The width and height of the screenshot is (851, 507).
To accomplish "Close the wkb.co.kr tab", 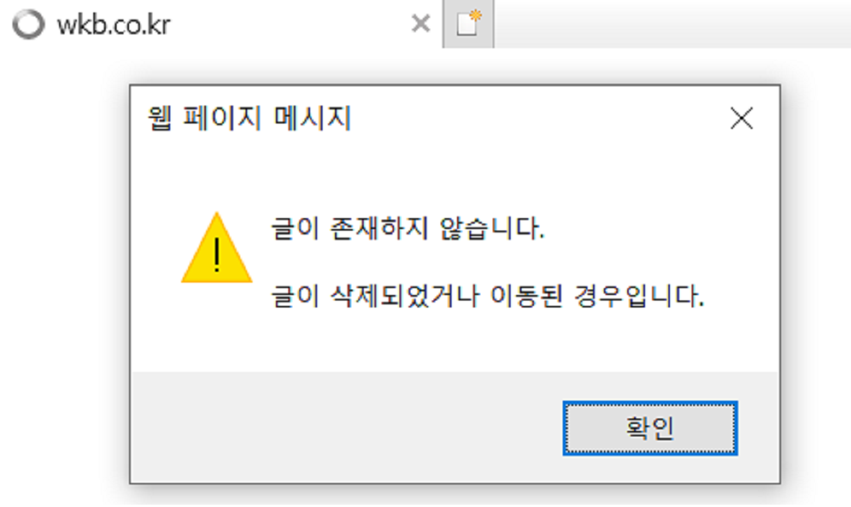I will point(420,23).
